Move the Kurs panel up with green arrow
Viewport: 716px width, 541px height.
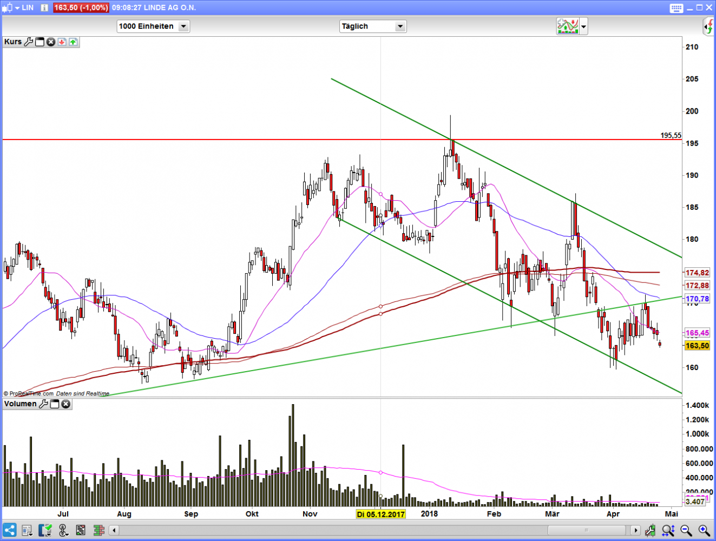click(73, 42)
